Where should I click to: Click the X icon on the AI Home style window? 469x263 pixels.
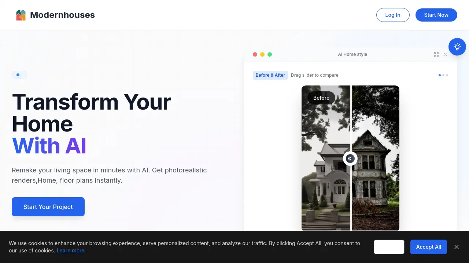tap(445, 54)
